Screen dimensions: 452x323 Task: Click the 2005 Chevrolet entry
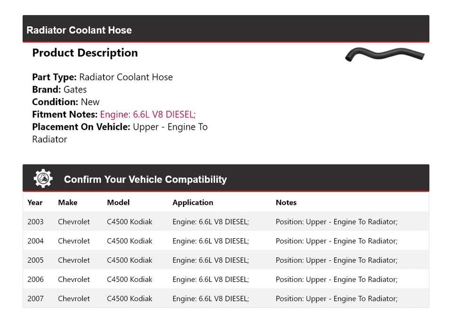pos(73,260)
